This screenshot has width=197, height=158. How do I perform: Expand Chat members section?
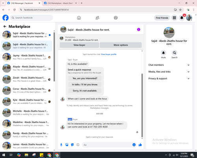(169, 65)
